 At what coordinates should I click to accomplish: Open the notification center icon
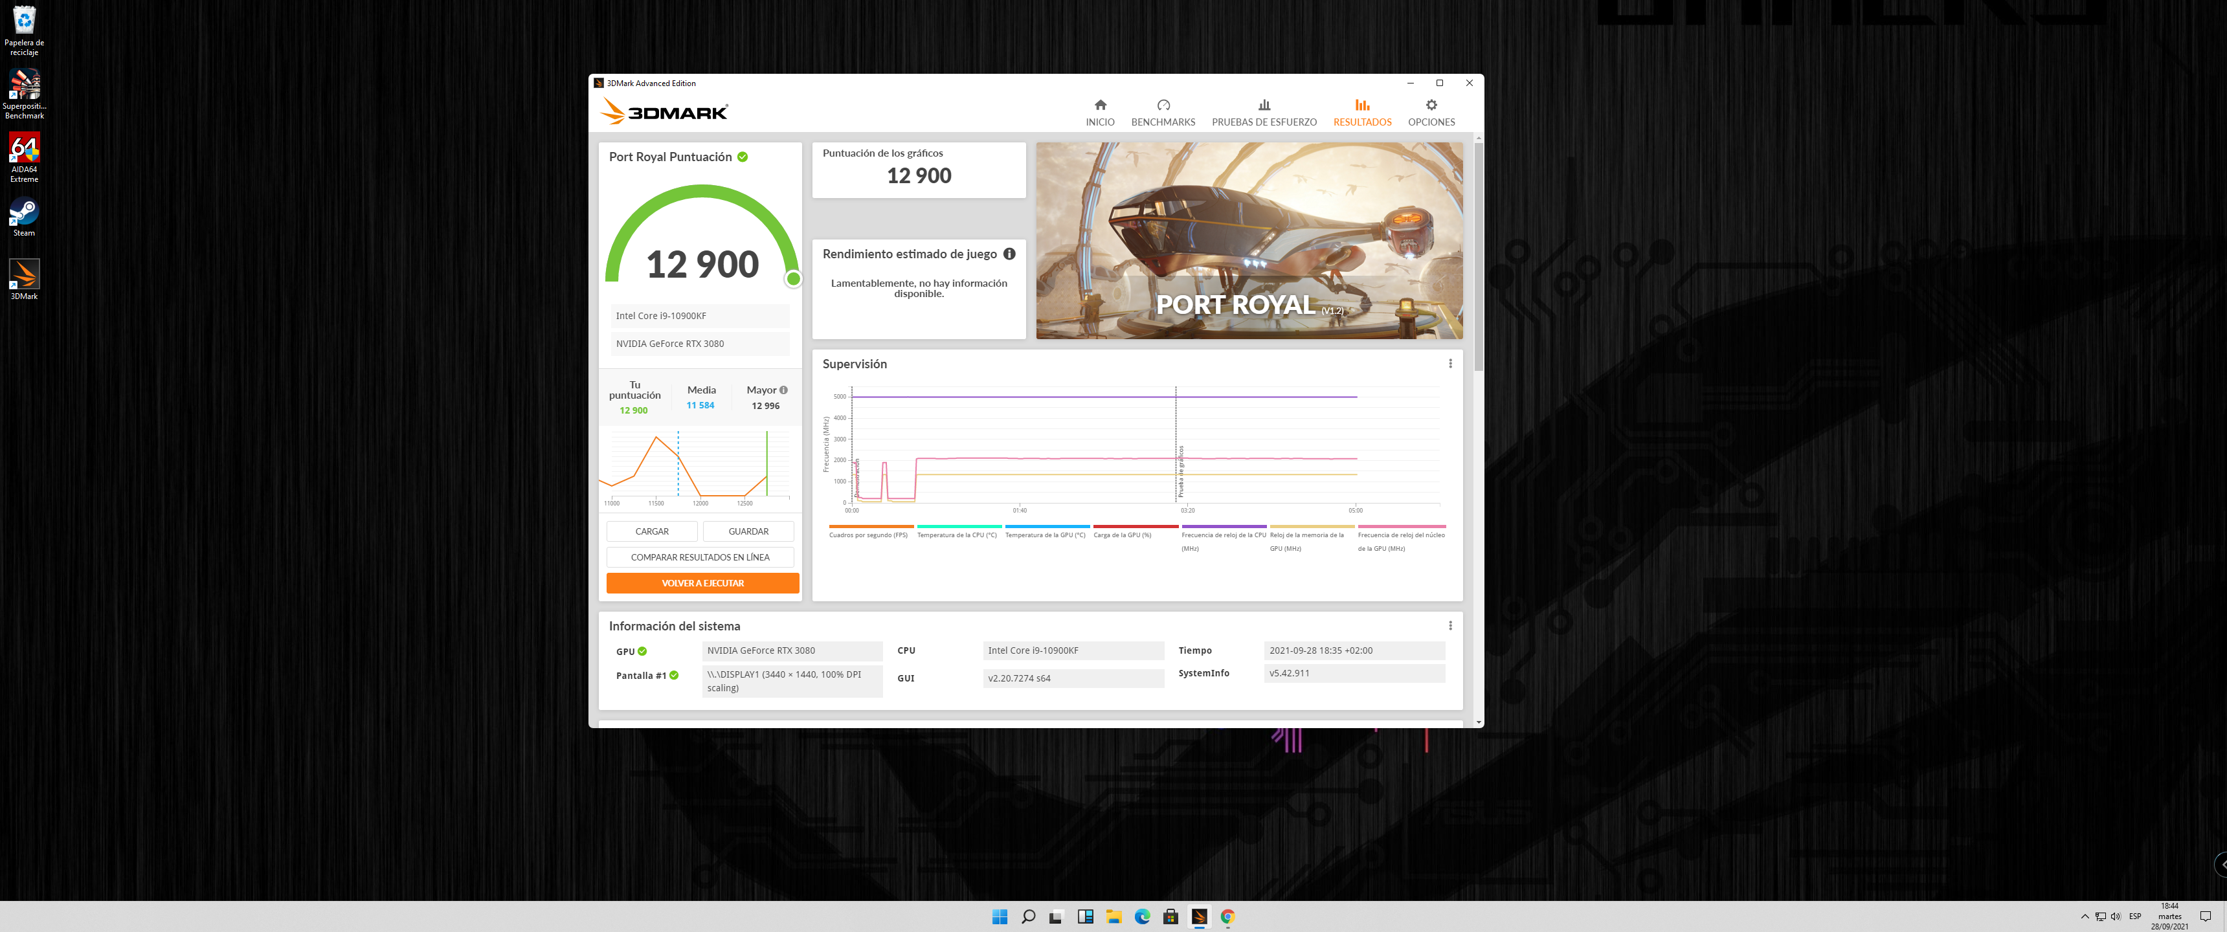2206,916
